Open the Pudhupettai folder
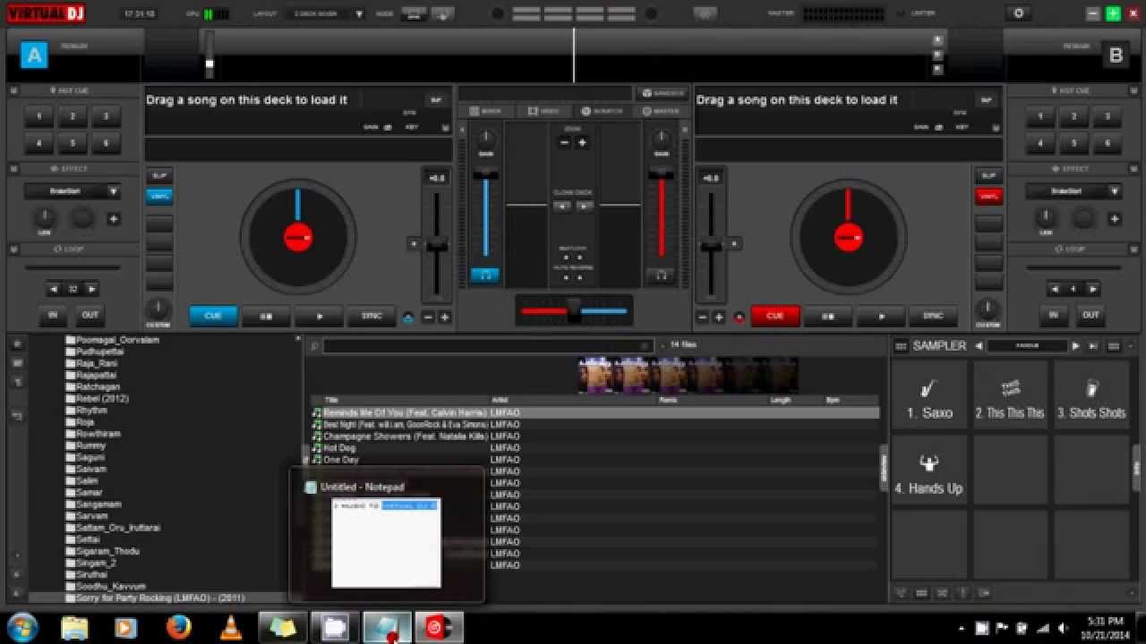 [x=98, y=352]
